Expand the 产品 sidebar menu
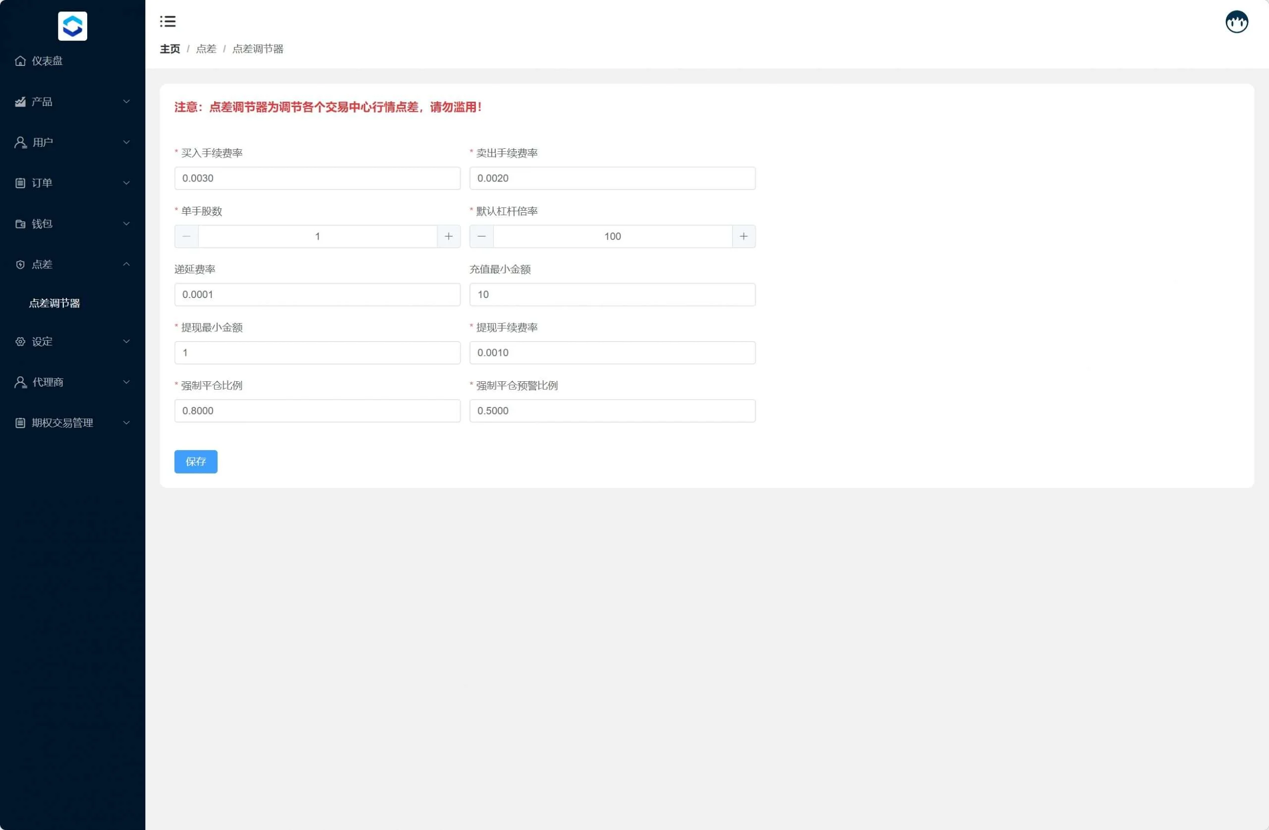 pyautogui.click(x=72, y=101)
